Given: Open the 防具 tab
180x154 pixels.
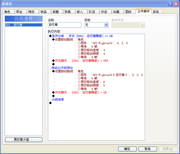Looking at the screenshot, I should [x=69, y=12].
